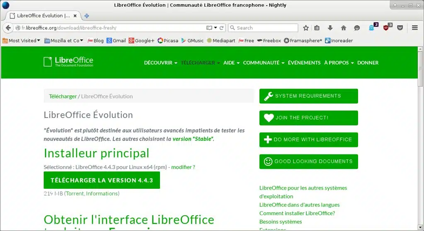Click the scrollbar up arrow
Image resolution: width=424 pixels, height=231 pixels.
pyautogui.click(x=420, y=49)
